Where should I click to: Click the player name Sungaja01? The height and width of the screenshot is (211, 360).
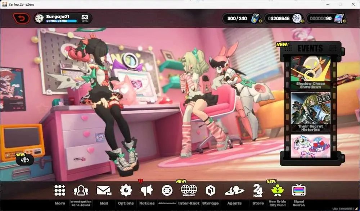point(57,16)
